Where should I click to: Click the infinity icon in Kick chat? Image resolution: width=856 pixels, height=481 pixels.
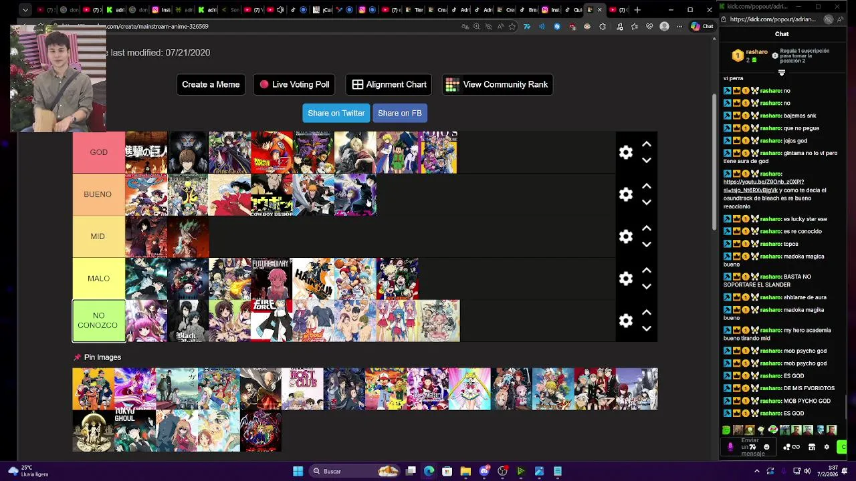796,447
